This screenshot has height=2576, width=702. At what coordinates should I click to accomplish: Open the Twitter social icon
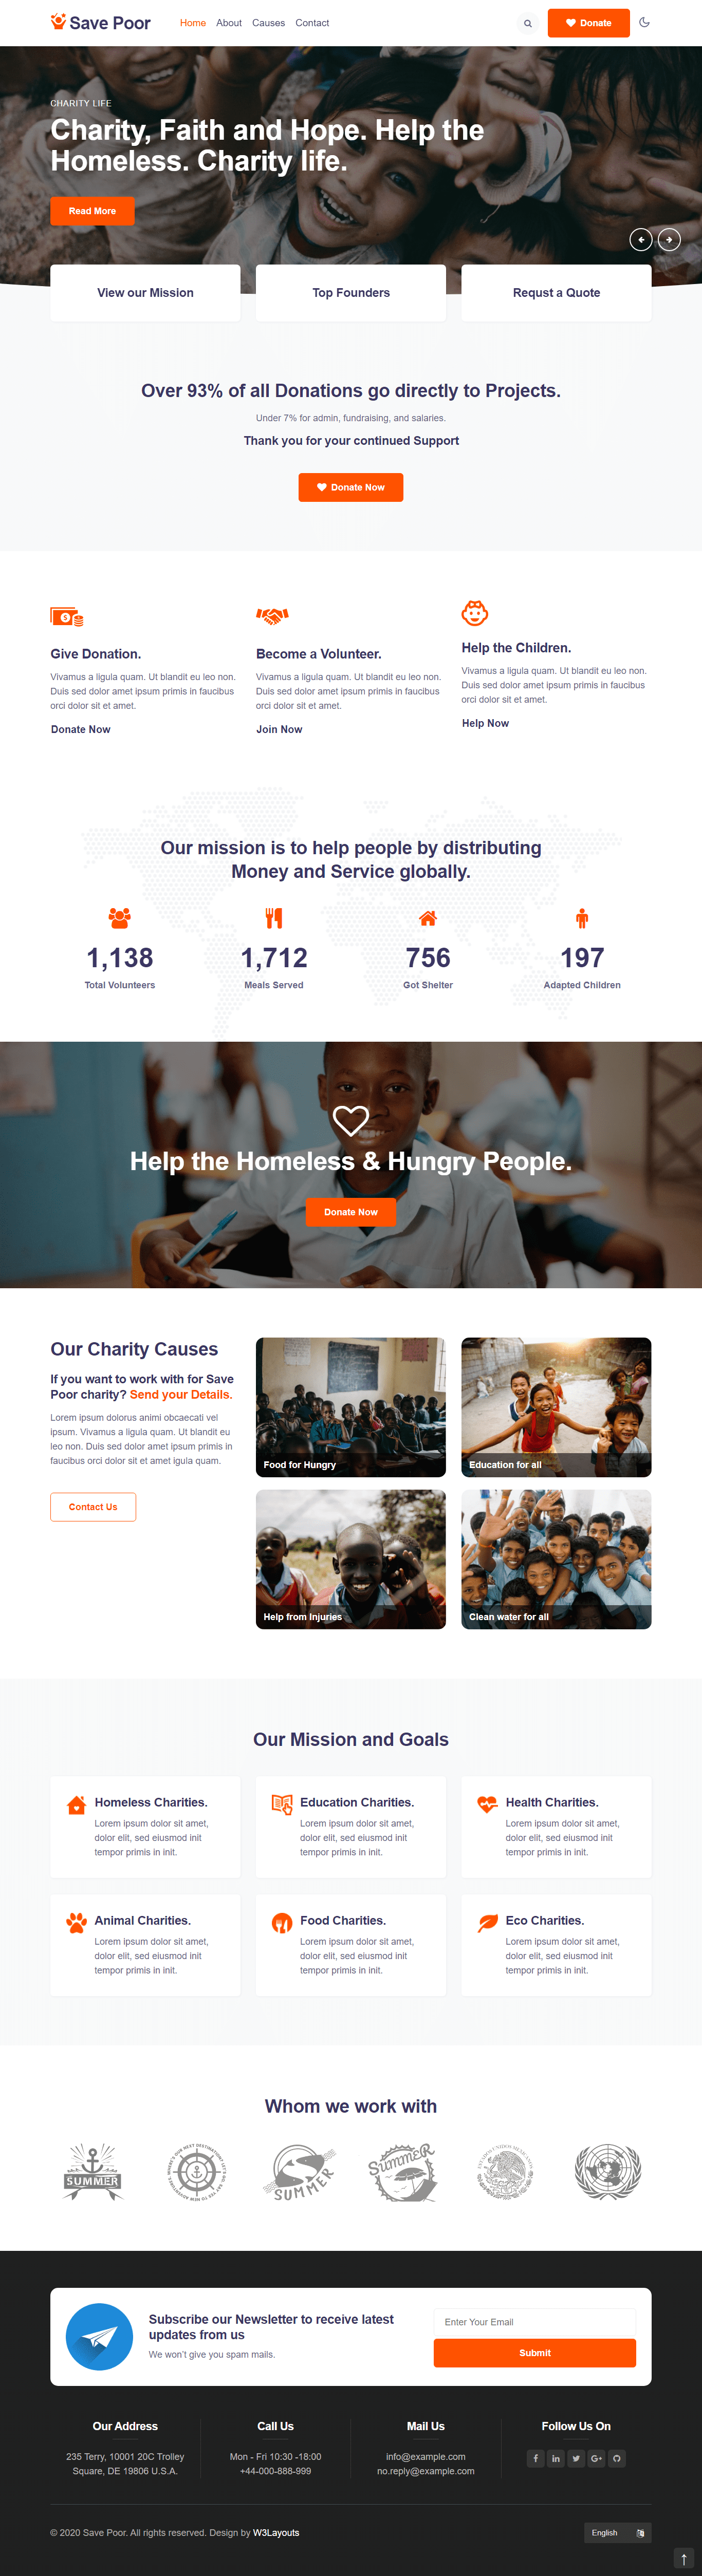point(576,2458)
